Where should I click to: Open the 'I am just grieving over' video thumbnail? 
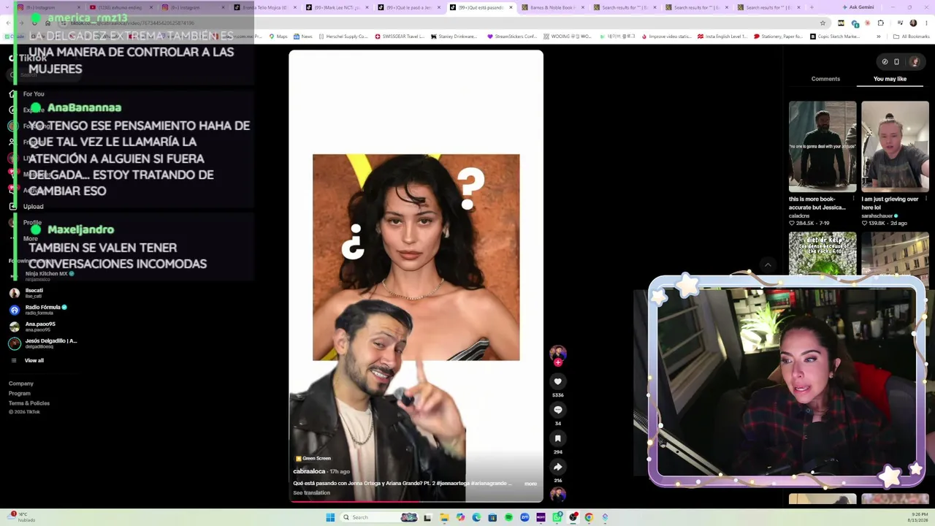[x=895, y=147]
